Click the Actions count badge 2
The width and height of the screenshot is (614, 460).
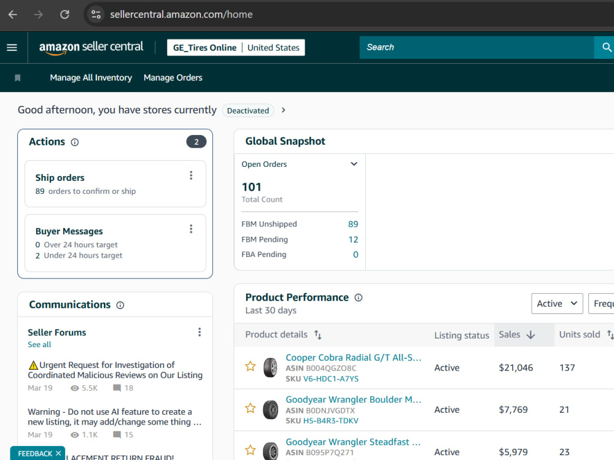pos(196,142)
